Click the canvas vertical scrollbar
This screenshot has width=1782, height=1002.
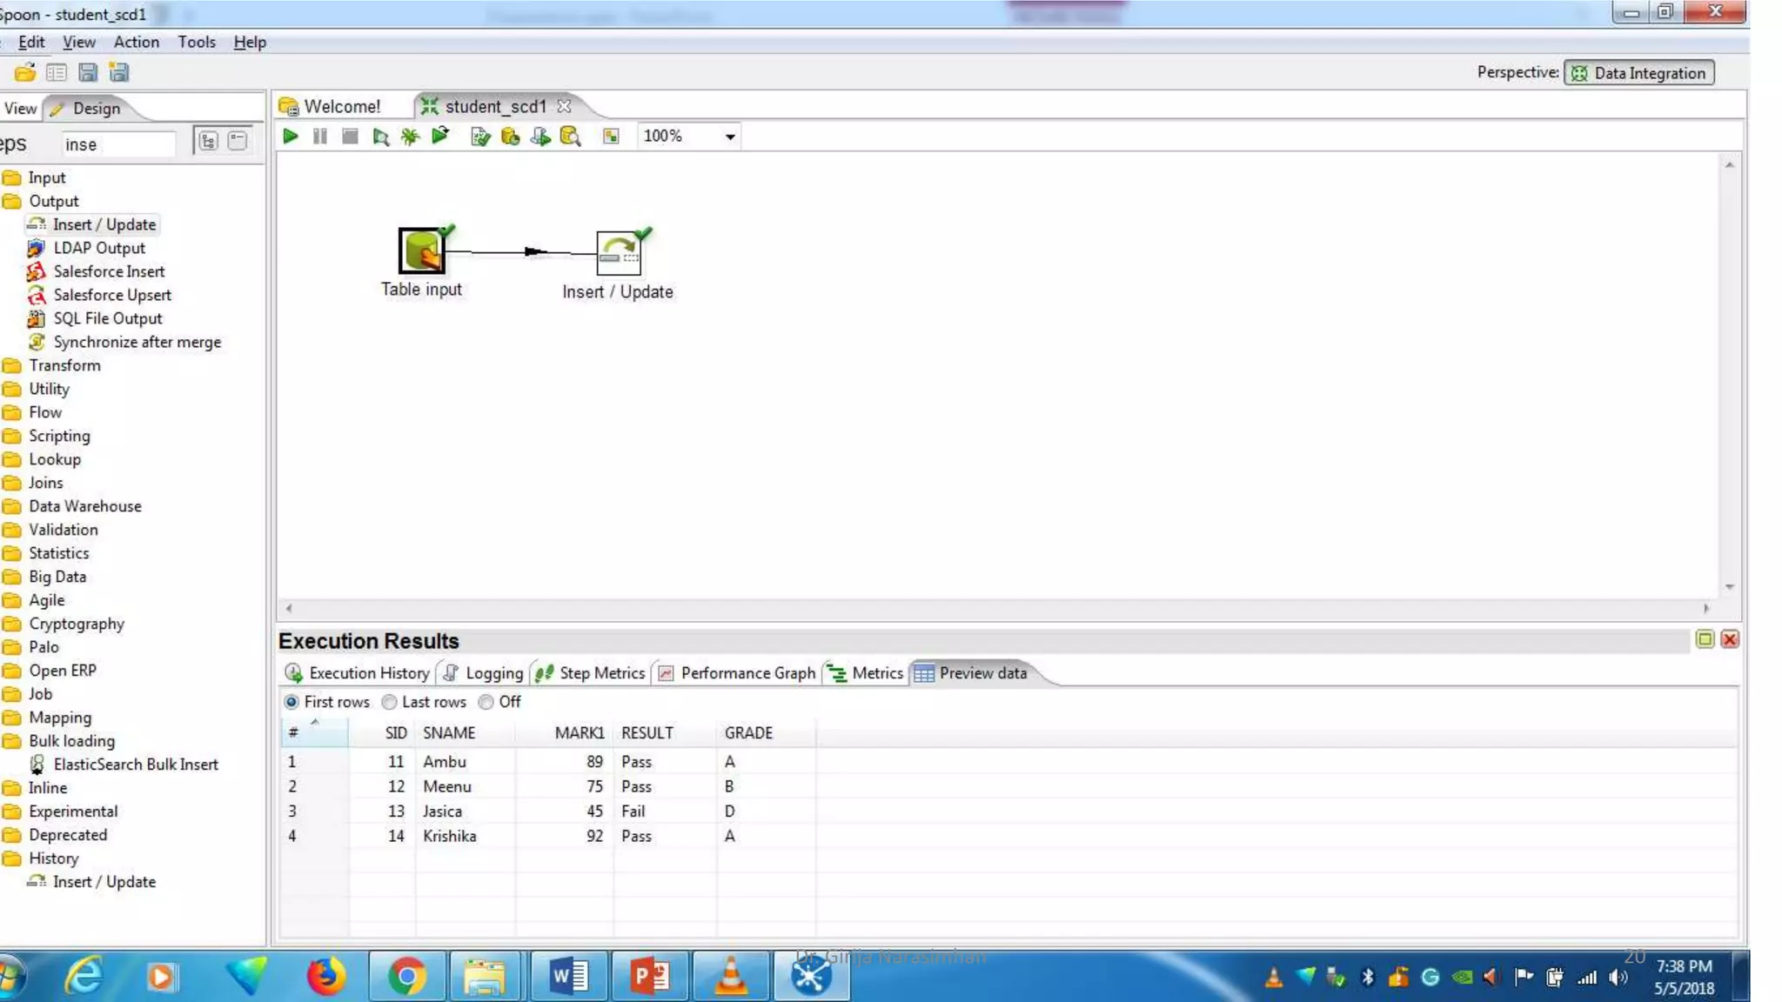point(1729,374)
